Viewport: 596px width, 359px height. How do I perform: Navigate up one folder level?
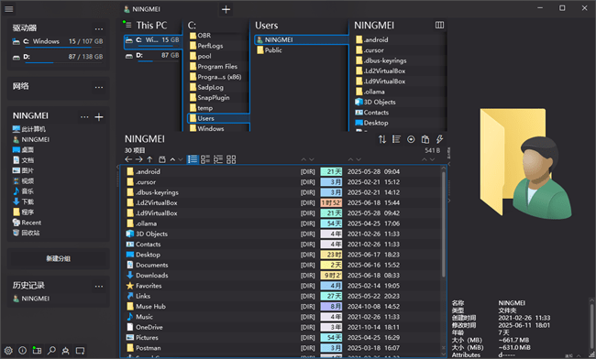tap(149, 159)
